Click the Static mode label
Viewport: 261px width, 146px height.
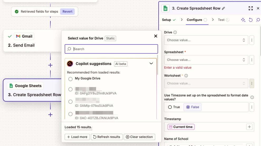click(110, 38)
